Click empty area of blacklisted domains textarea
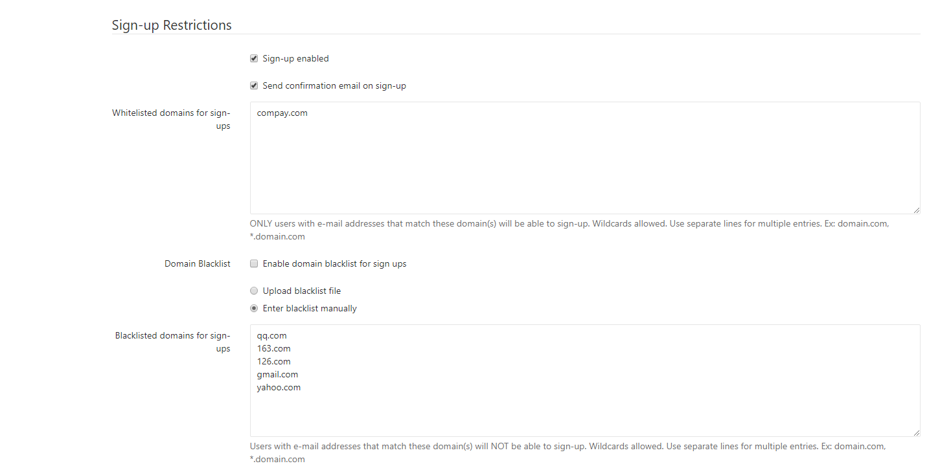The height and width of the screenshot is (468, 951). [583, 414]
